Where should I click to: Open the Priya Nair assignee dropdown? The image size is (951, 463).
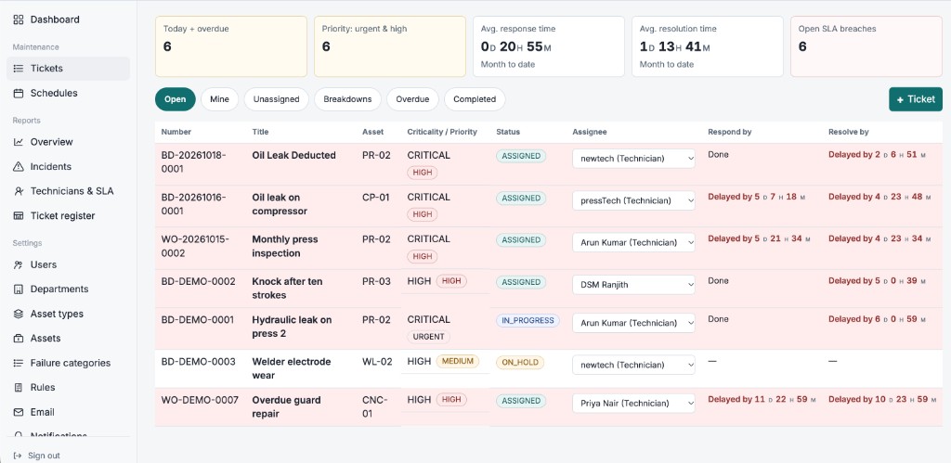pyautogui.click(x=633, y=403)
